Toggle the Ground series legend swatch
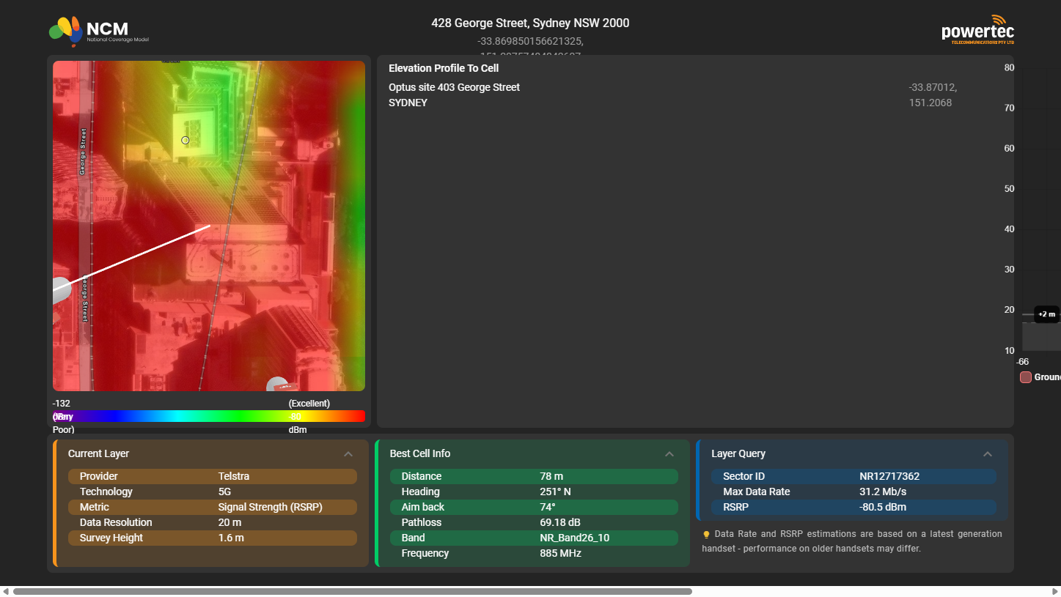 [x=1026, y=377]
